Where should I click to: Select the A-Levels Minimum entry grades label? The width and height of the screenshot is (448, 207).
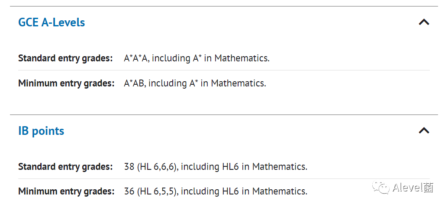(66, 83)
